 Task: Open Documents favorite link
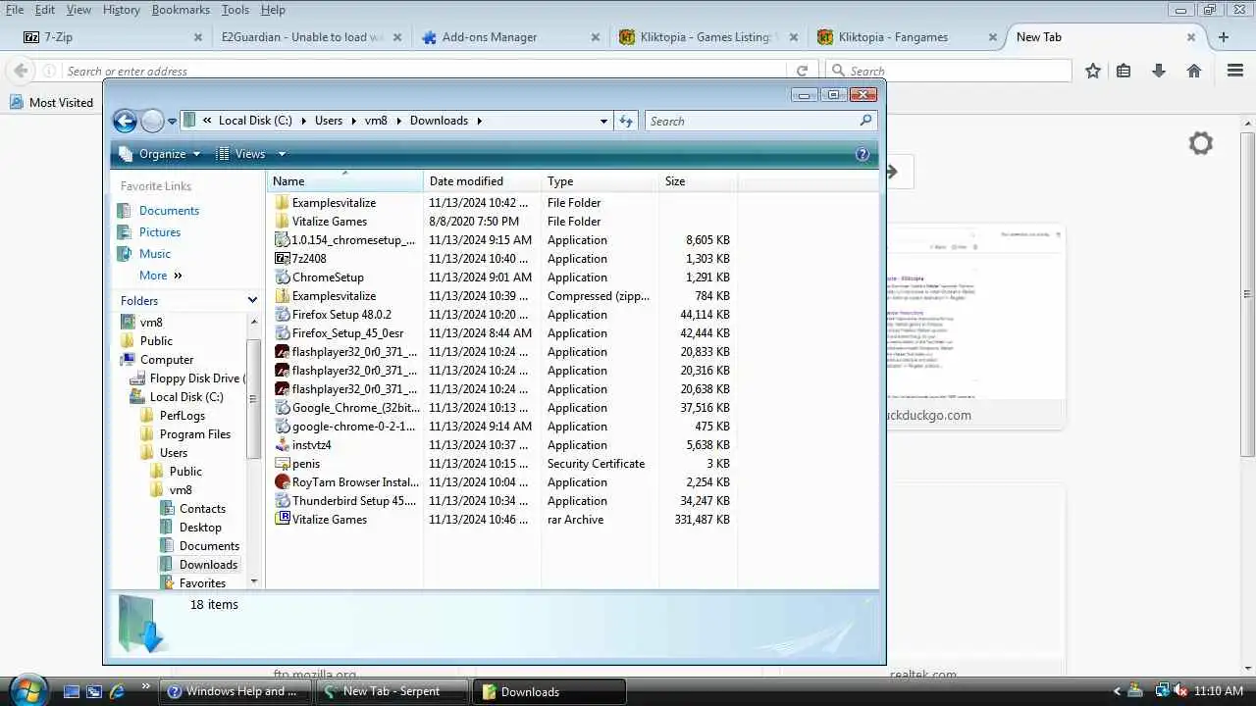coord(169,211)
